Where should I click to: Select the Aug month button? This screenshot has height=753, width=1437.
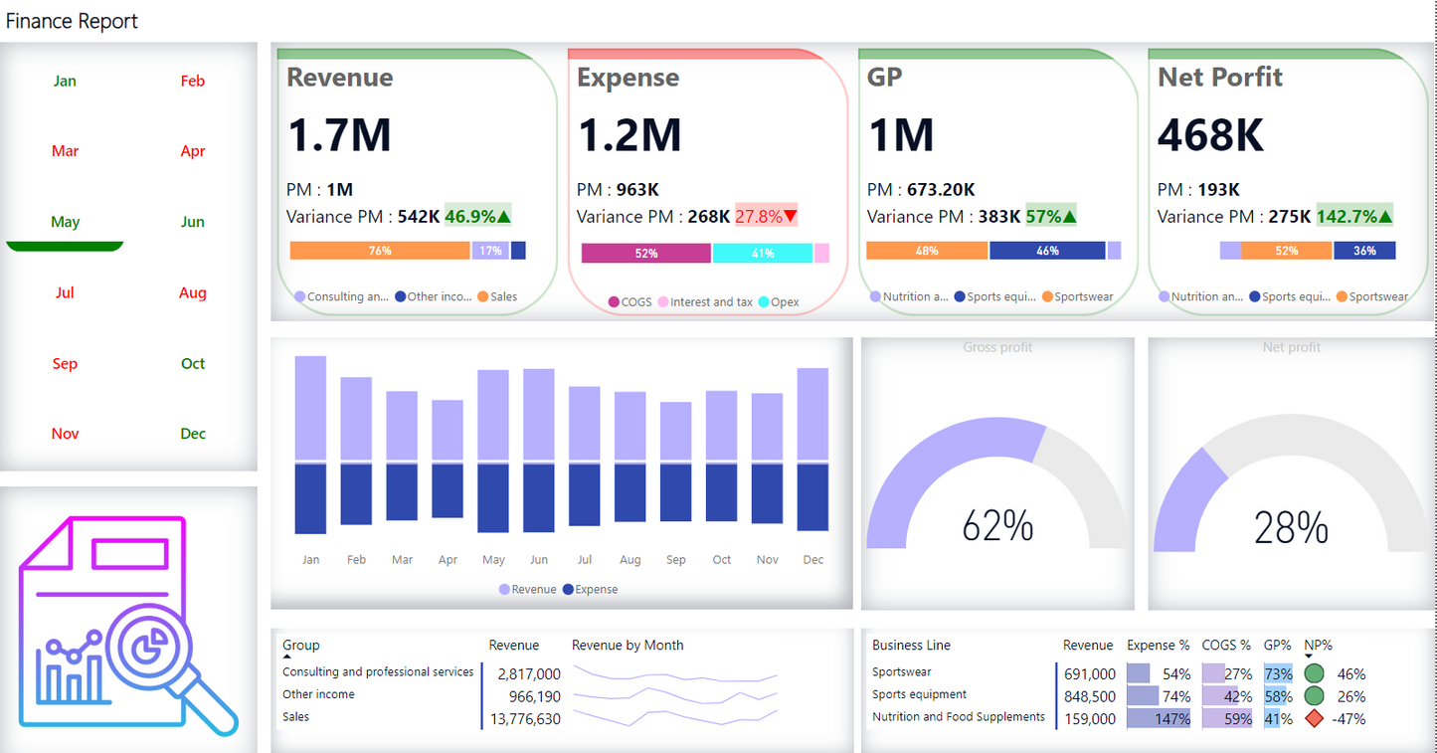pos(193,292)
